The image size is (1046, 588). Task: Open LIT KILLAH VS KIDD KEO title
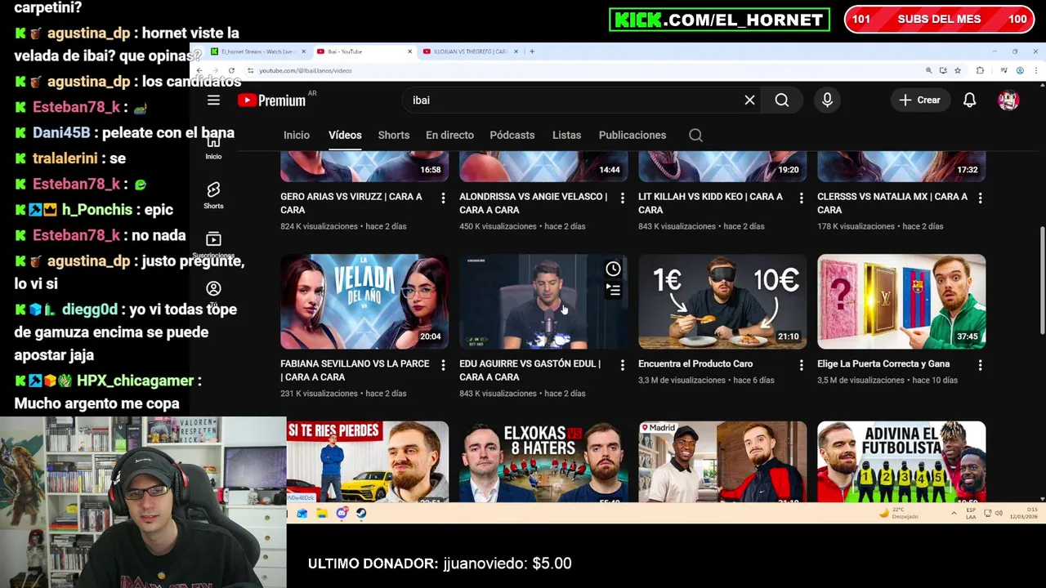coord(710,203)
